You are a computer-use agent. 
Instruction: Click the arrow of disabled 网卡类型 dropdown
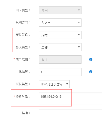79,10
